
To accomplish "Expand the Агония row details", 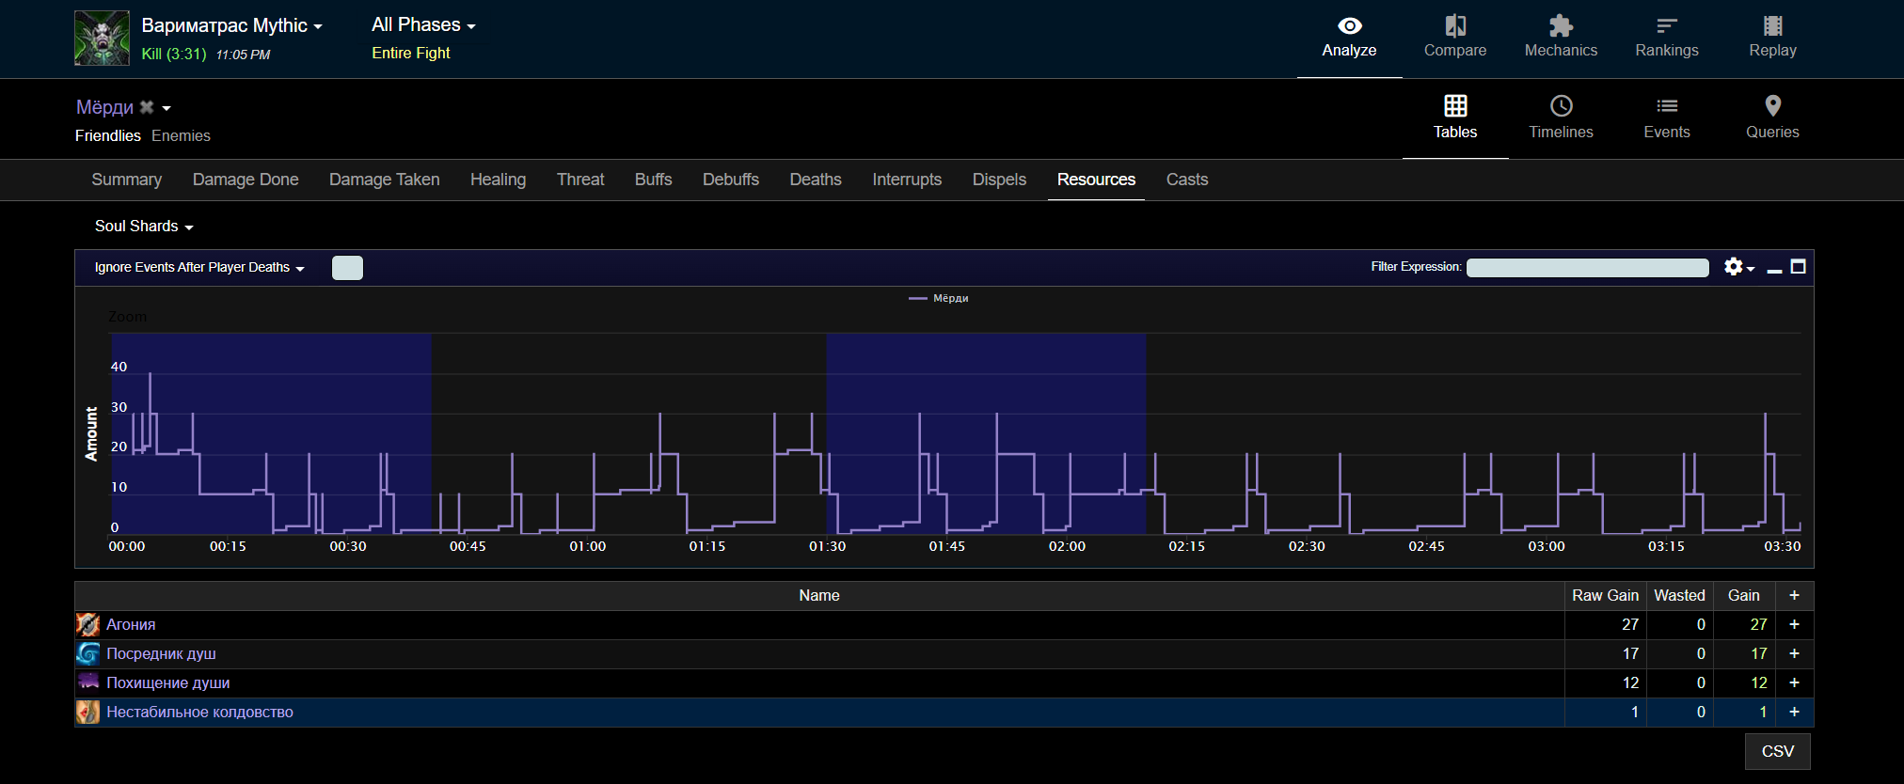I will coord(1794,624).
